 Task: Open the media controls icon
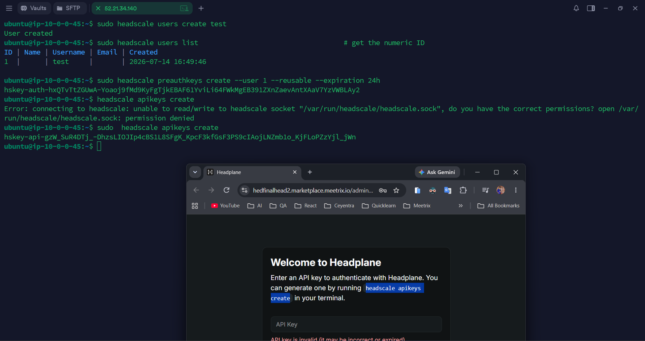pos(485,190)
